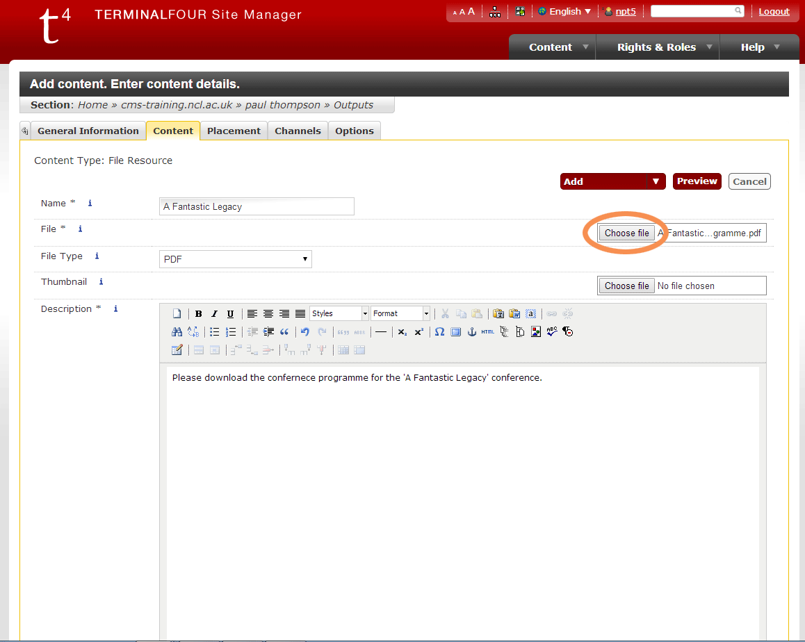The width and height of the screenshot is (805, 642).
Task: Open the Rights & Roles menu
Action: tap(656, 47)
